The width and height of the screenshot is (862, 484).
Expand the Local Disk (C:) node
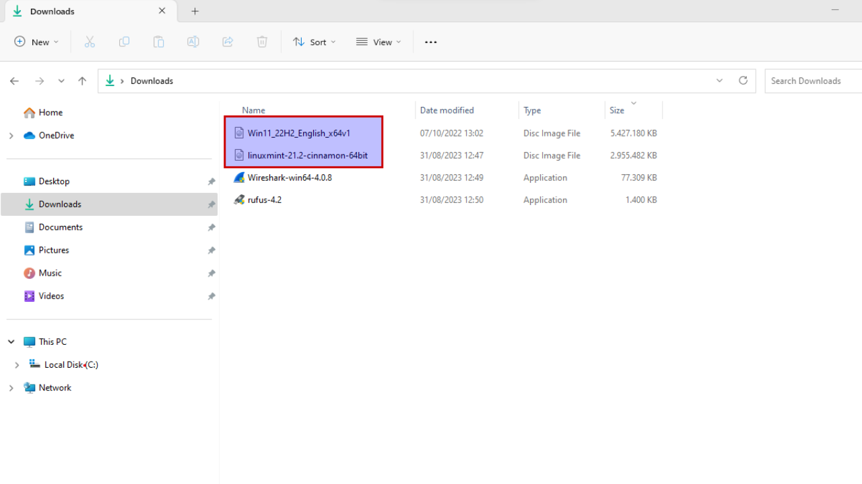(x=17, y=364)
